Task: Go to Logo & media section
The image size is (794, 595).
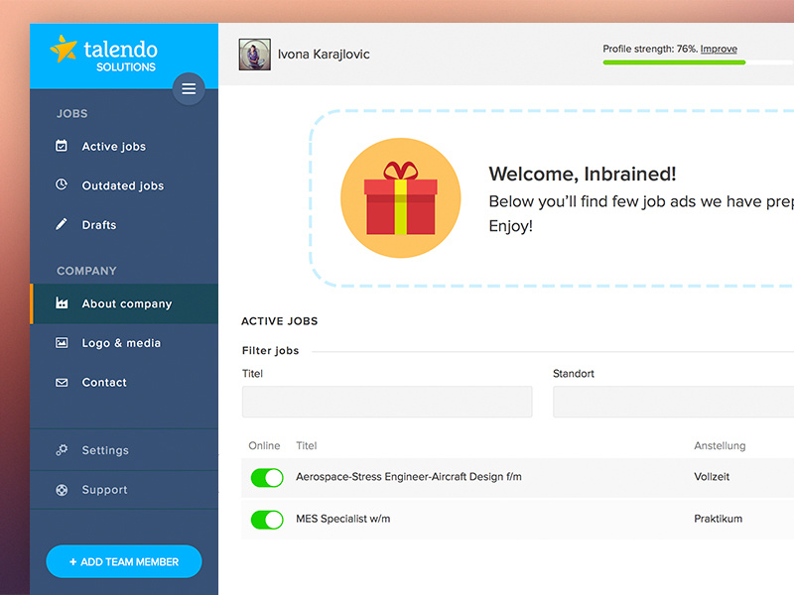Action: (x=124, y=343)
